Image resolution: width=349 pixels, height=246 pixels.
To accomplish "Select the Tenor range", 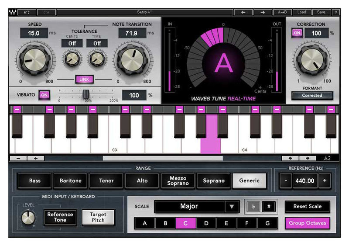I will tap(106, 180).
